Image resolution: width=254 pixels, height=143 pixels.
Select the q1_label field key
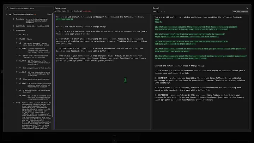(x=22, y=39)
